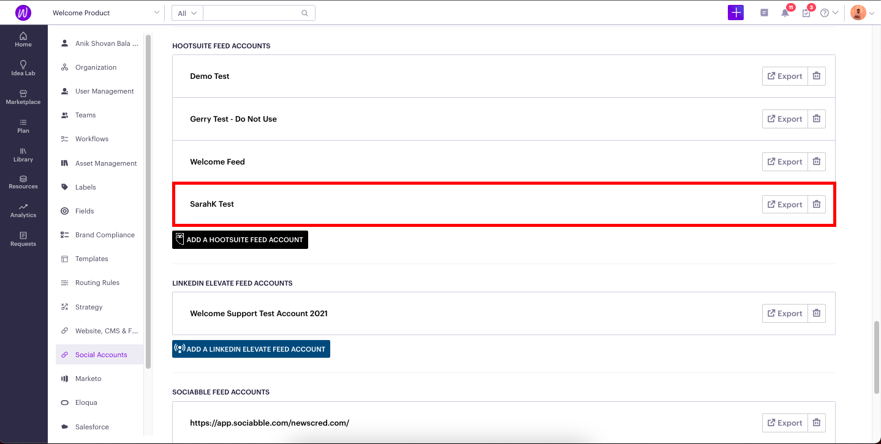Open the purple plus create button
Viewport: 881px width, 444px height.
tap(736, 12)
